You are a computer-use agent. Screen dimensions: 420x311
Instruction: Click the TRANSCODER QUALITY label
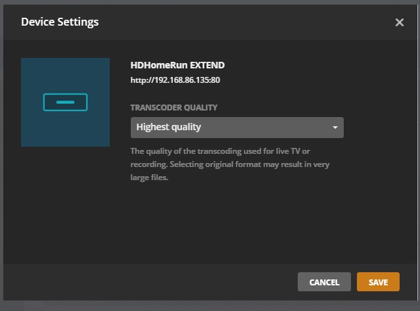click(x=174, y=107)
